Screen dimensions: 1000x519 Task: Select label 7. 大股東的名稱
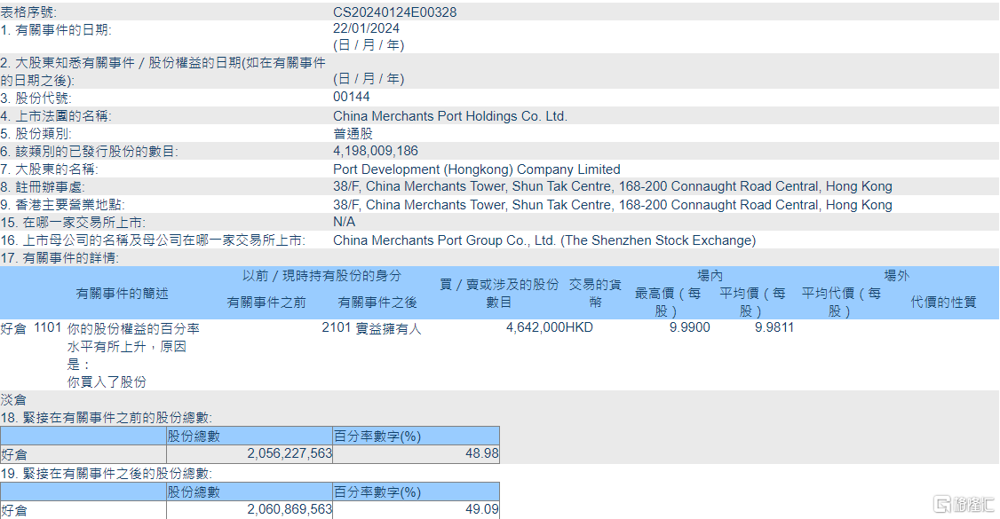pyautogui.click(x=49, y=169)
